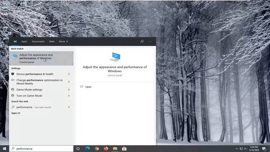The width and height of the screenshot is (270, 152).
Task: Launch Microsoft Edge from the taskbar
Action: pyautogui.click(x=87, y=149)
